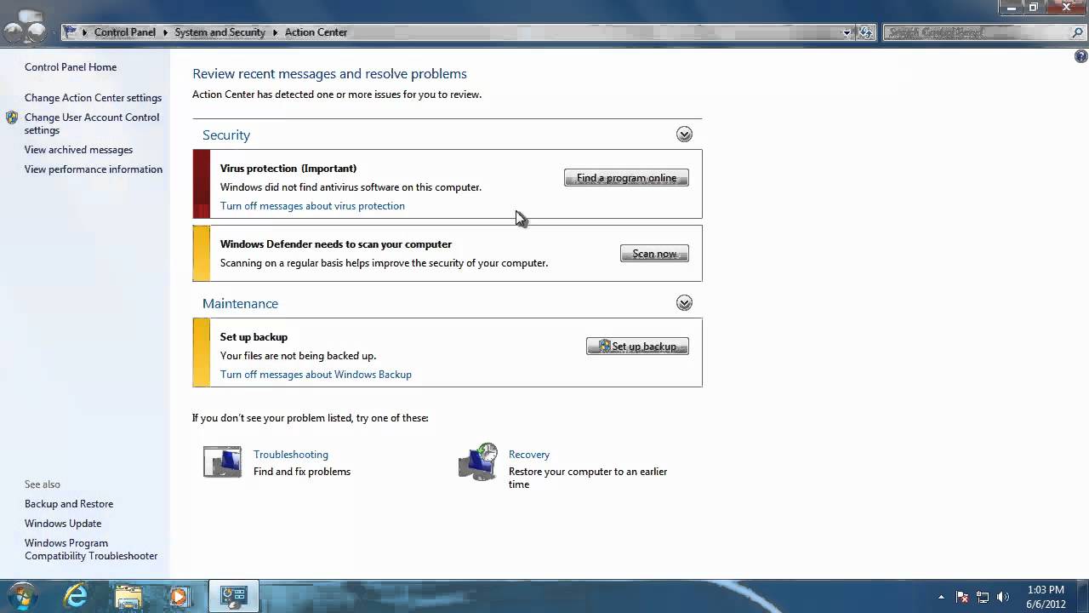Screen dimensions: 1089x613
Task: Click the UAC shield icon in sidebar
Action: (12, 117)
